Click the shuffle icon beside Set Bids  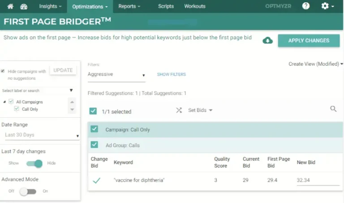pos(179,110)
